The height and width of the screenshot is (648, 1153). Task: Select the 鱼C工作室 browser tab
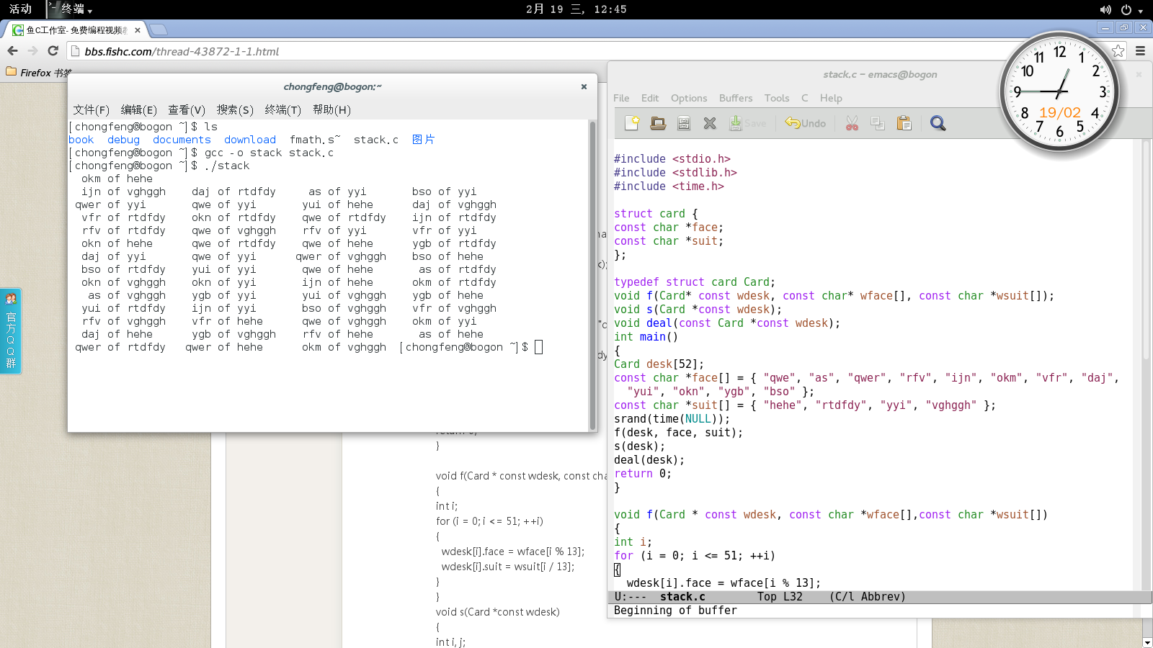[x=76, y=30]
